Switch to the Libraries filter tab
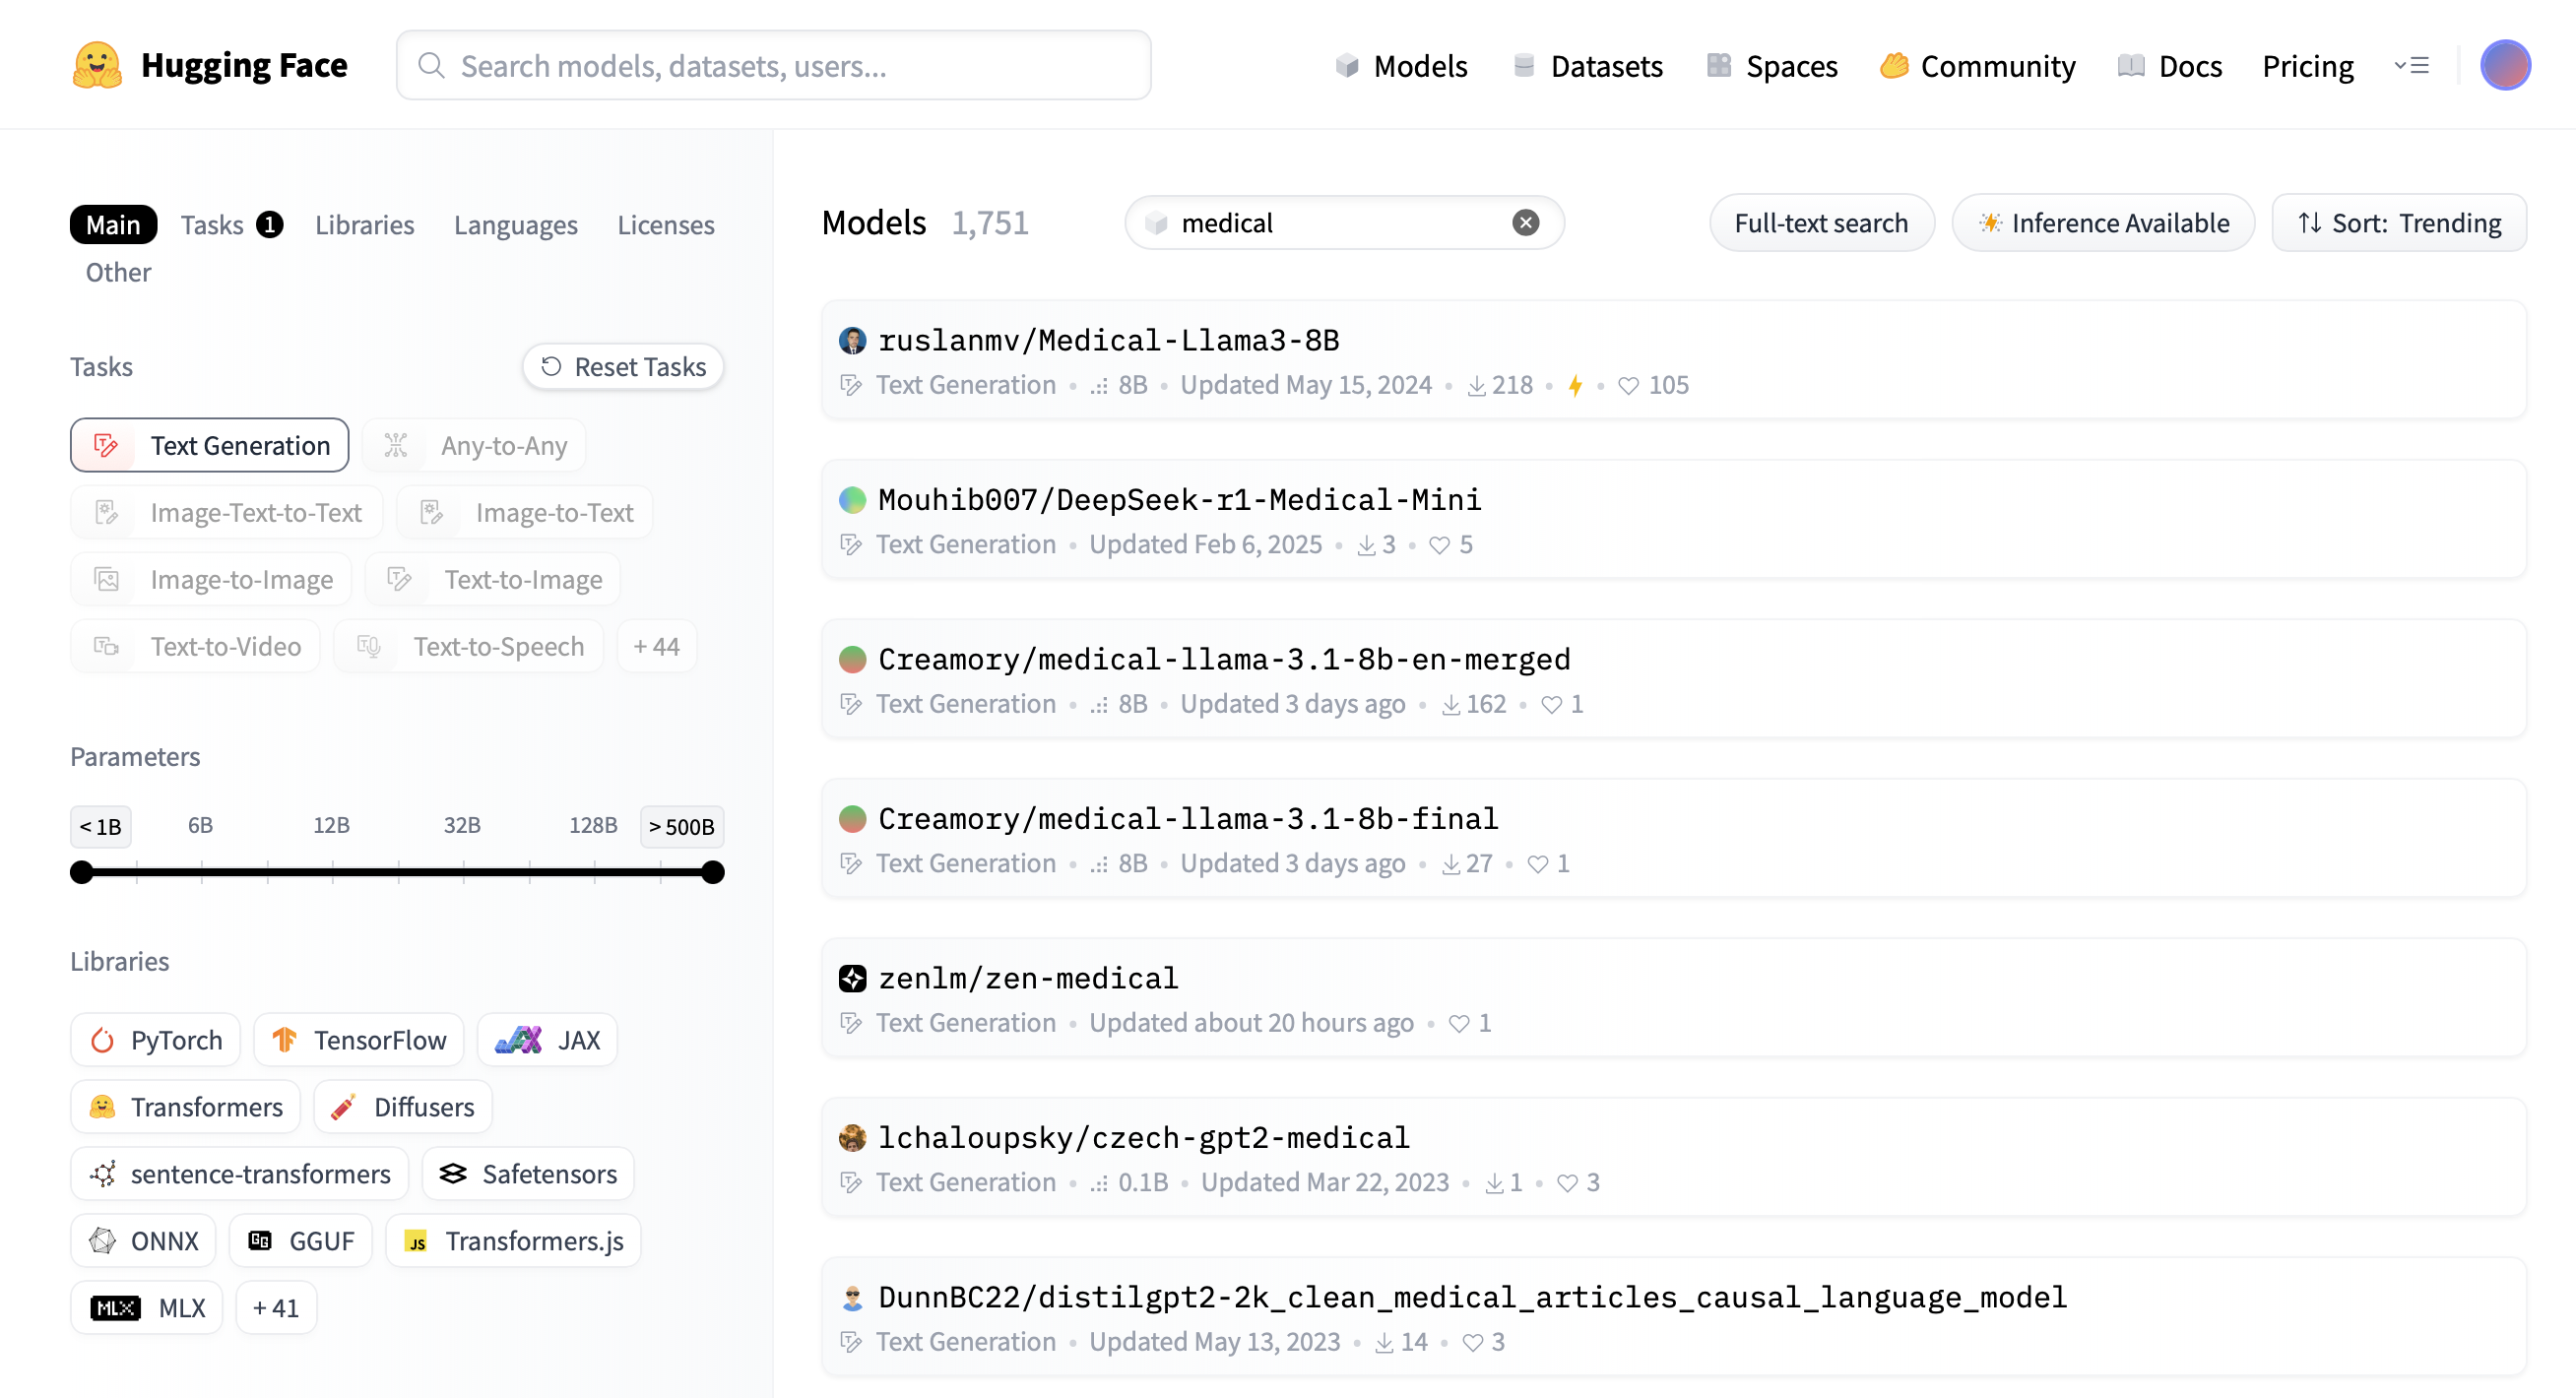The image size is (2576, 1398). (x=364, y=224)
